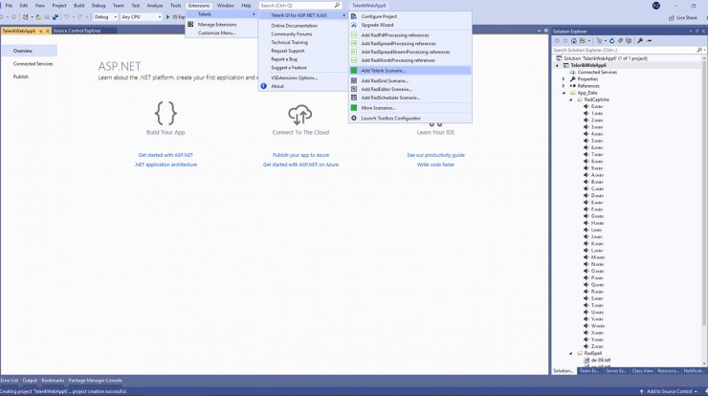Image resolution: width=708 pixels, height=396 pixels.
Task: Click '.NET application architecture' link
Action: tap(166, 165)
